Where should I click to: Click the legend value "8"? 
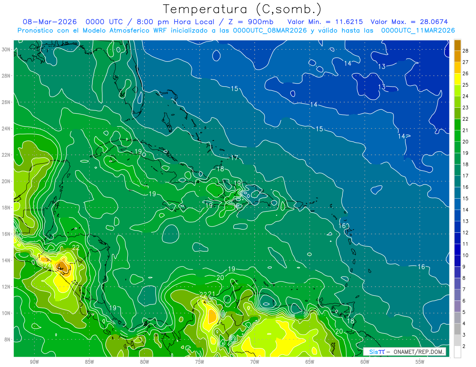point(464,278)
